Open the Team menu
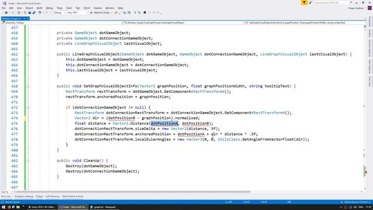The image size is (373, 210). coord(59,8)
